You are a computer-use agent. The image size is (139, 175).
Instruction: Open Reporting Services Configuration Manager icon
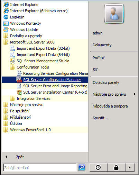19,73
